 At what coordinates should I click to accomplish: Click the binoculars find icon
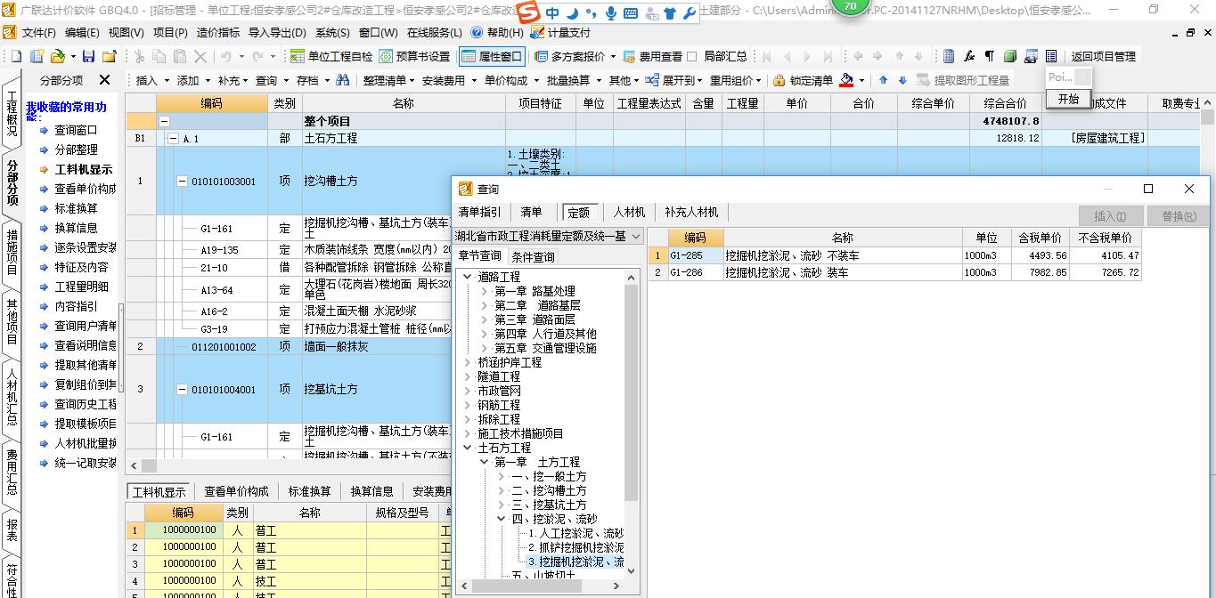click(x=343, y=80)
